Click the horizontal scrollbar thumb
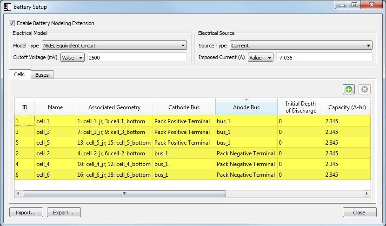386x226 pixels. (124, 194)
